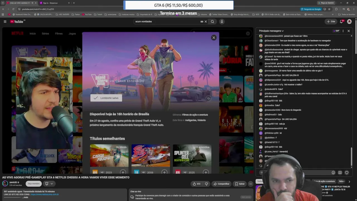Switch to the Sign in - Streamrun tab
357x201 pixels.
54,3
